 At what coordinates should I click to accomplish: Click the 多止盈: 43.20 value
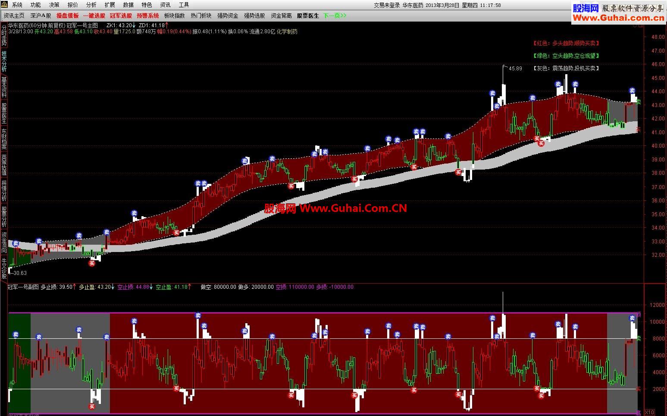point(97,287)
